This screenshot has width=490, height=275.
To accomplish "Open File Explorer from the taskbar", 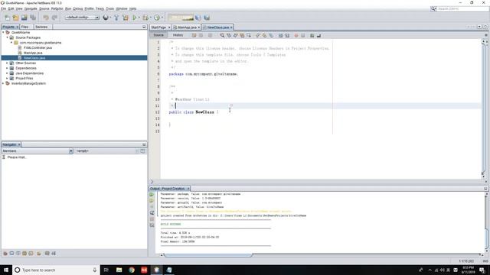I will [119, 270].
